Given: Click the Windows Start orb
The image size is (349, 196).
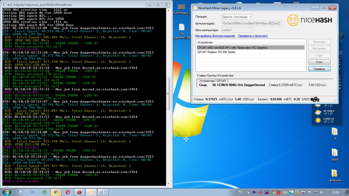Looking at the screenshot, I should click(x=7, y=192).
